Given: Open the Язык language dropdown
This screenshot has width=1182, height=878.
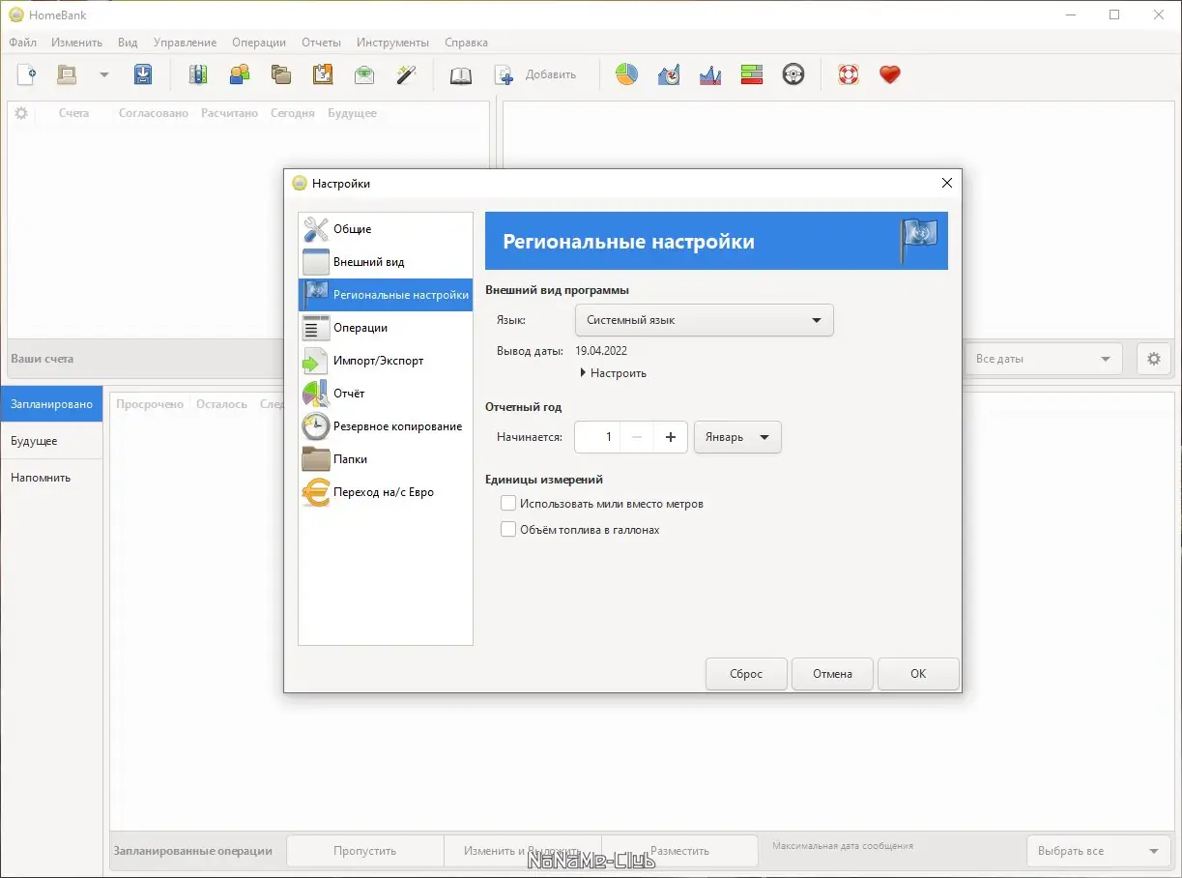Looking at the screenshot, I should pyautogui.click(x=704, y=320).
